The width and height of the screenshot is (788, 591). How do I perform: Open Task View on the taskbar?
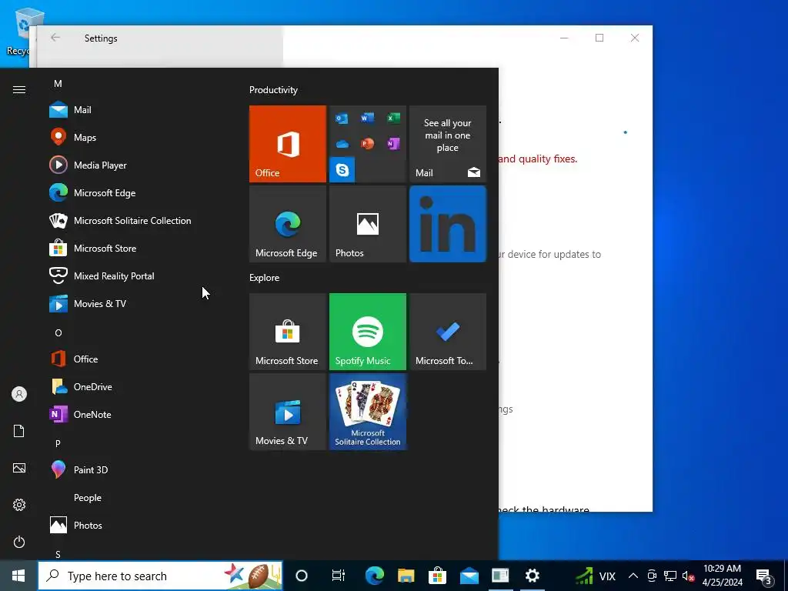[339, 576]
